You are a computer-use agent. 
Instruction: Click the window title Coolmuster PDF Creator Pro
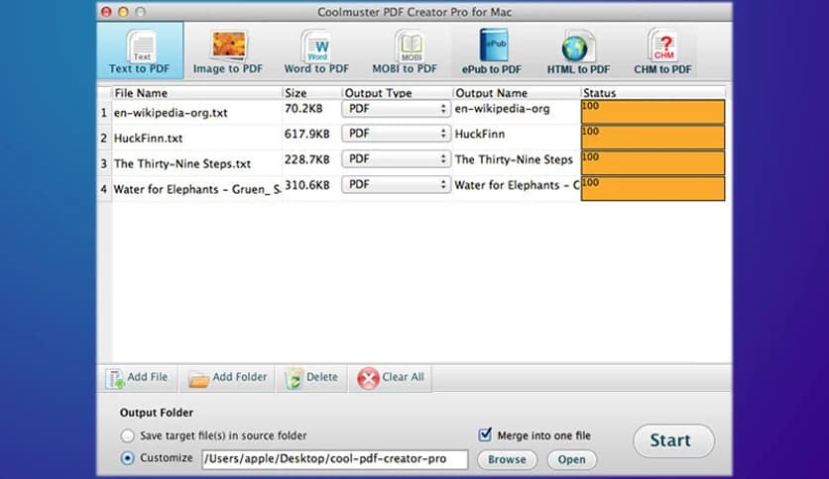tap(414, 12)
